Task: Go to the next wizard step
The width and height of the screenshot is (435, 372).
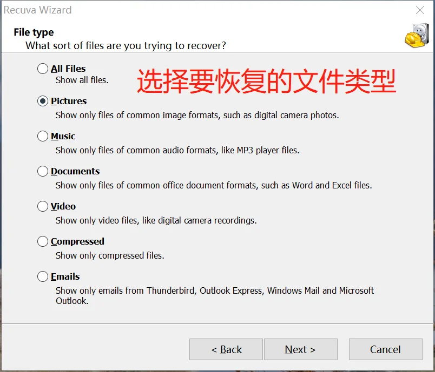Action: coord(301,349)
